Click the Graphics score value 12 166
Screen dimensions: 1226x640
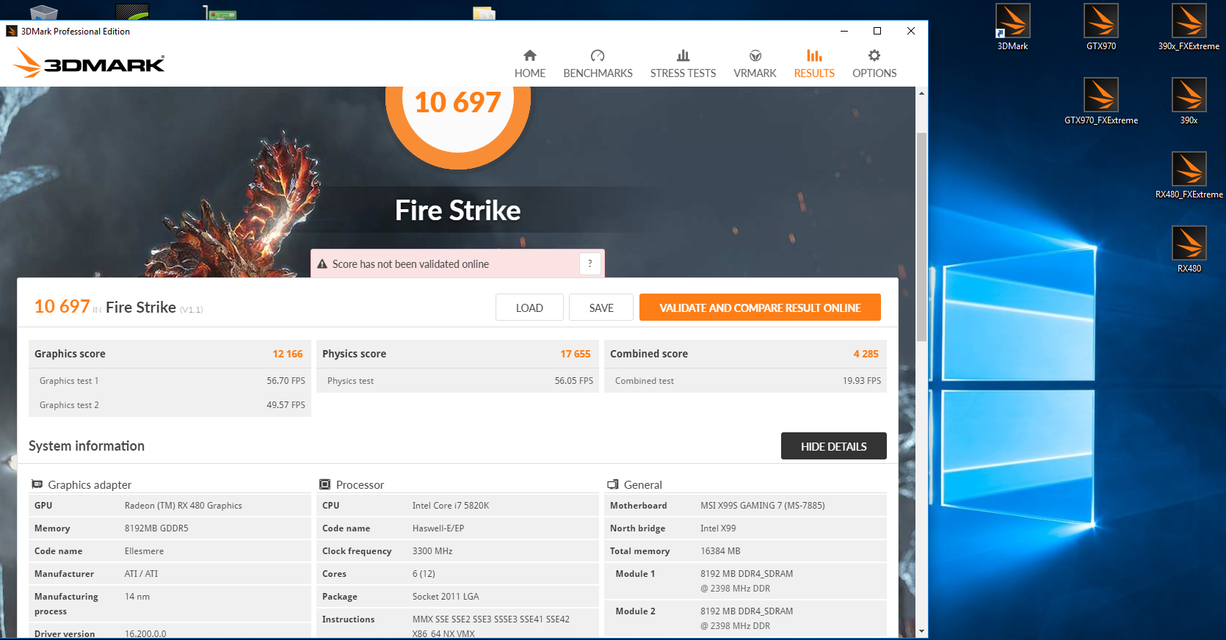(288, 354)
